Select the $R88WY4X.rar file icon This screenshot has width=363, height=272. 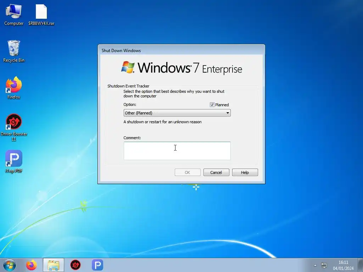41,15
